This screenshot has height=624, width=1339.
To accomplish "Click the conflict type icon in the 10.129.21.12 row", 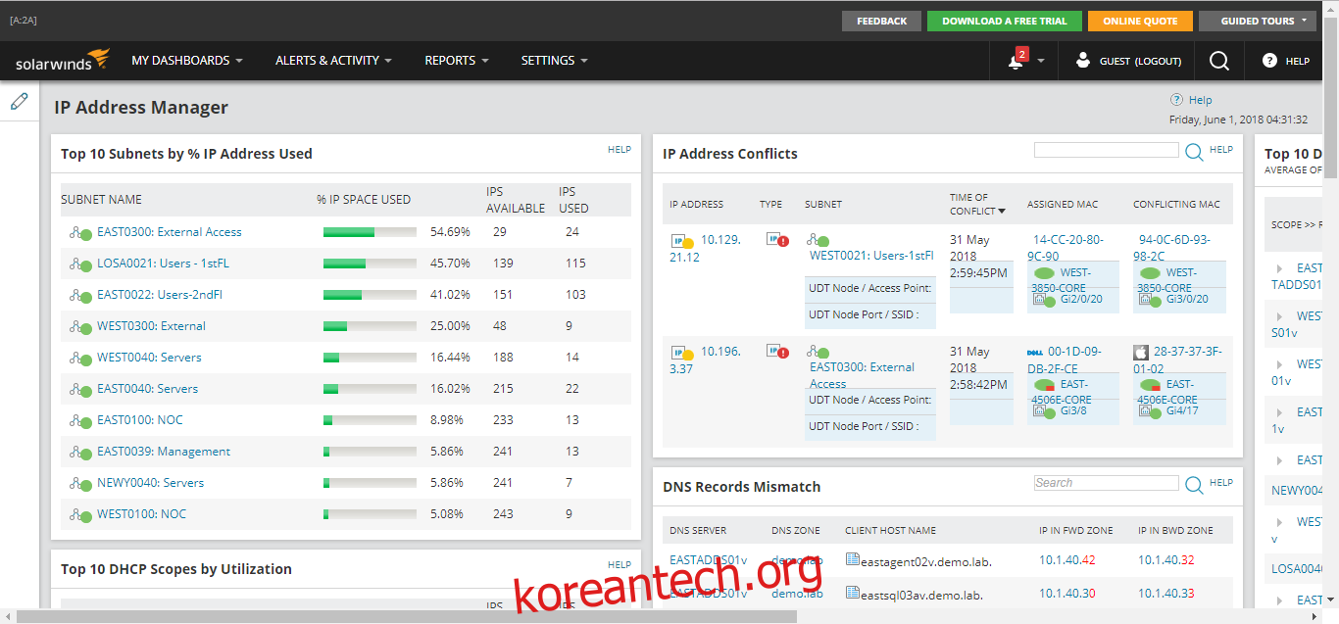I will (x=777, y=239).
